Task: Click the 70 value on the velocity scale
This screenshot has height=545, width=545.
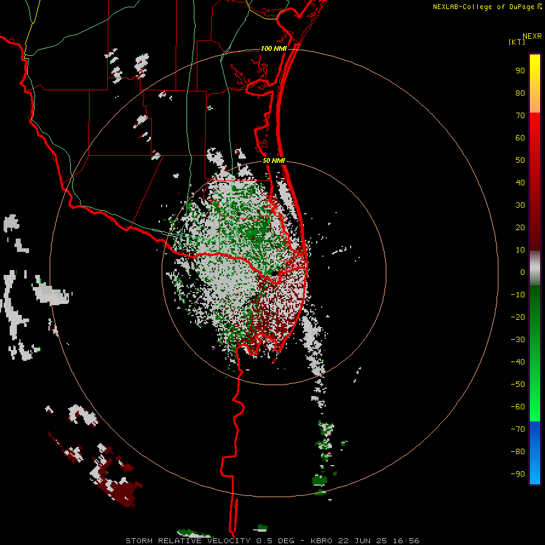Action: click(520, 116)
